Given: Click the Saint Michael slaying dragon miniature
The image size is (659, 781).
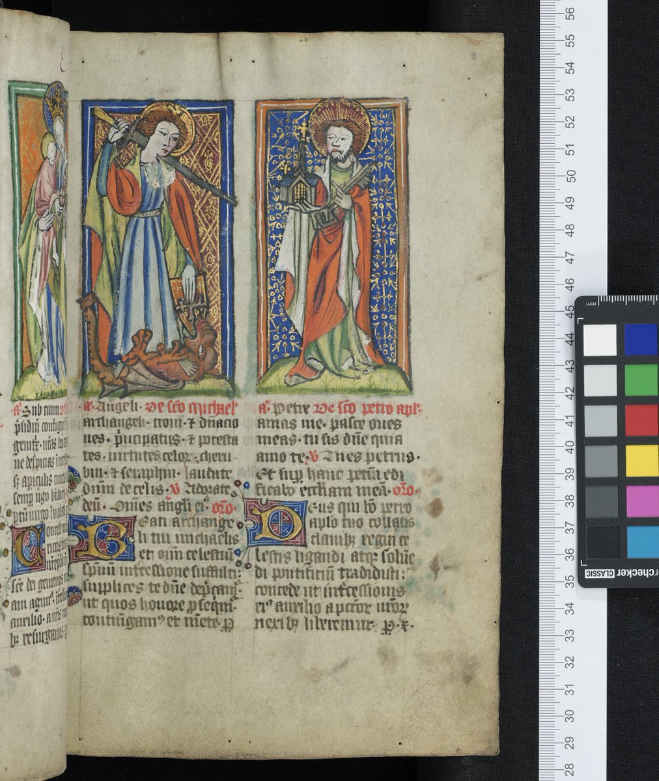Looking at the screenshot, I should pyautogui.click(x=158, y=248).
